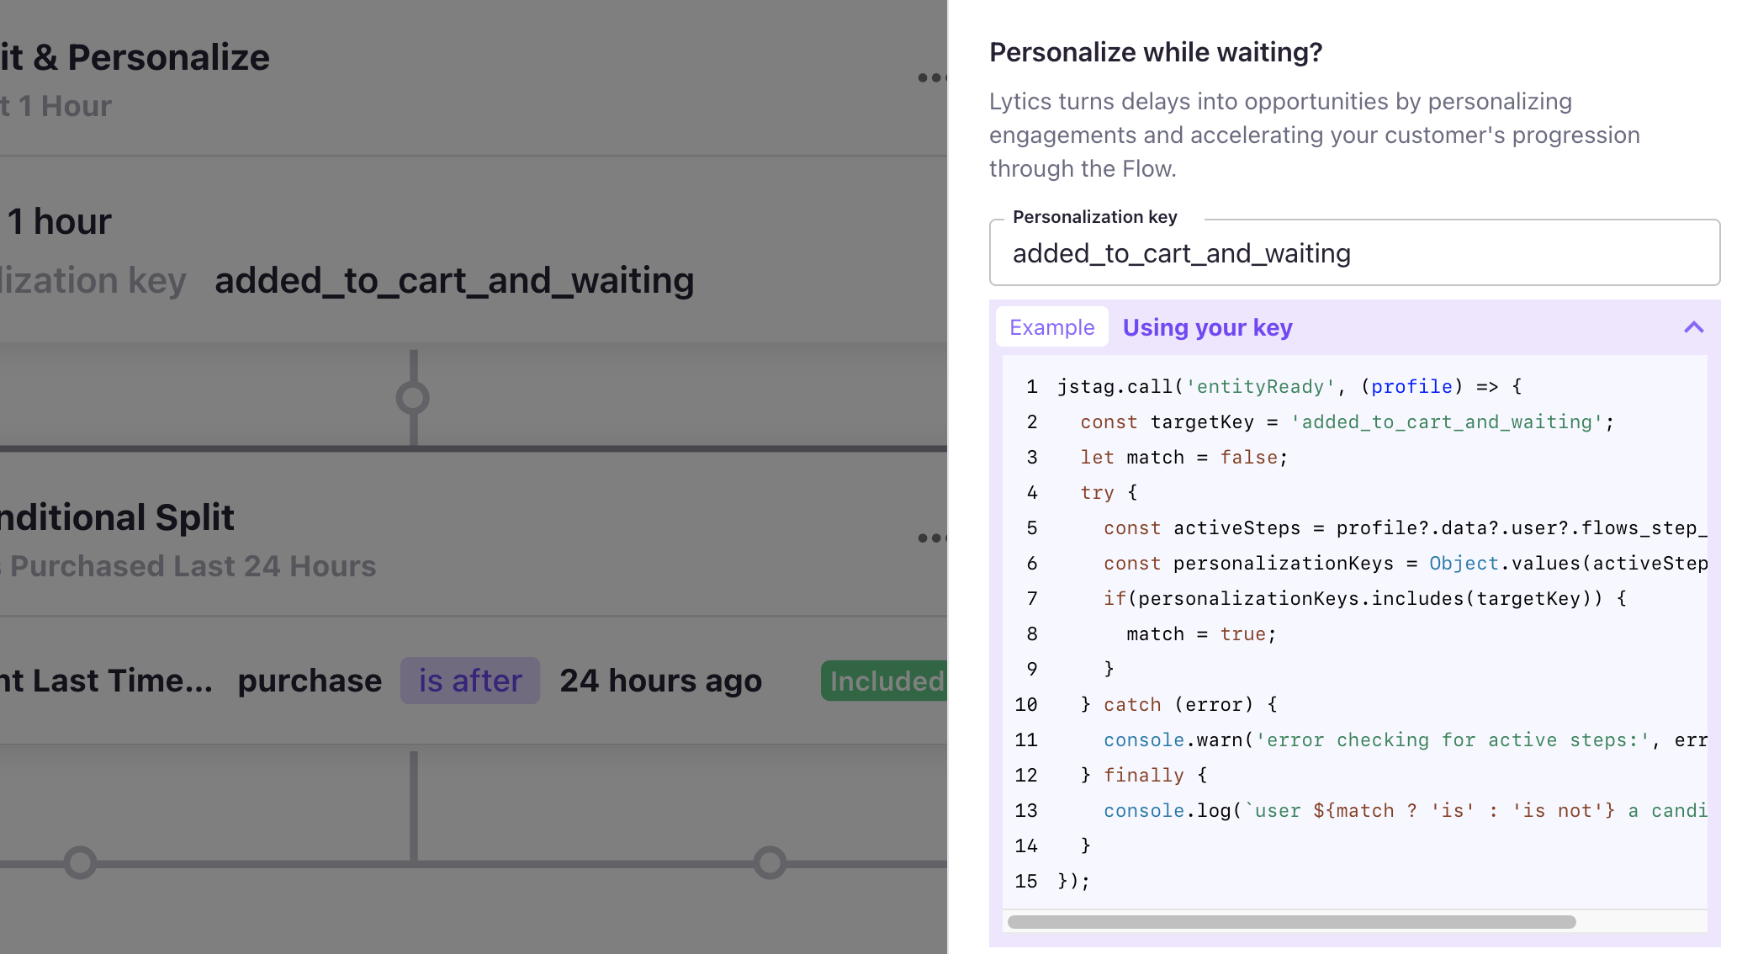1758x954 pixels.
Task: Click the code horizontal scrollbar
Action: tap(1291, 922)
